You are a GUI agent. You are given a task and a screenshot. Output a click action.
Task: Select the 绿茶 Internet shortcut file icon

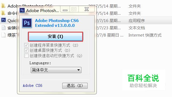(4, 35)
